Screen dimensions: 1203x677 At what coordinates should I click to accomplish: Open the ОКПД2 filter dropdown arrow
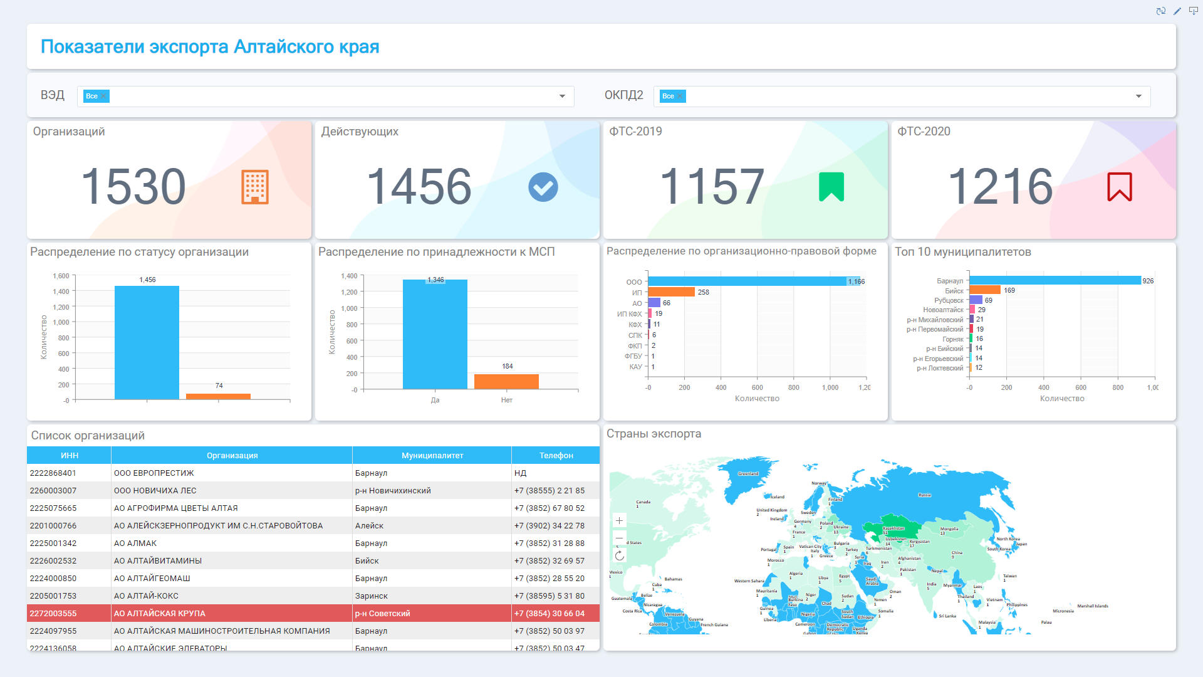tap(1138, 97)
